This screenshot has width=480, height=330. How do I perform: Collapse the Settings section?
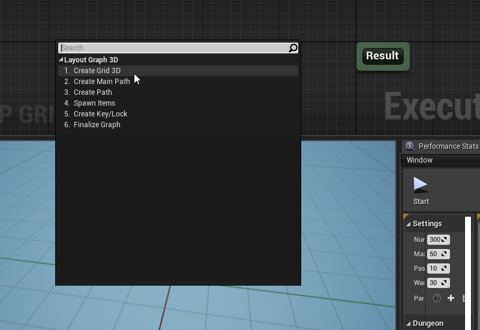pyautogui.click(x=409, y=224)
